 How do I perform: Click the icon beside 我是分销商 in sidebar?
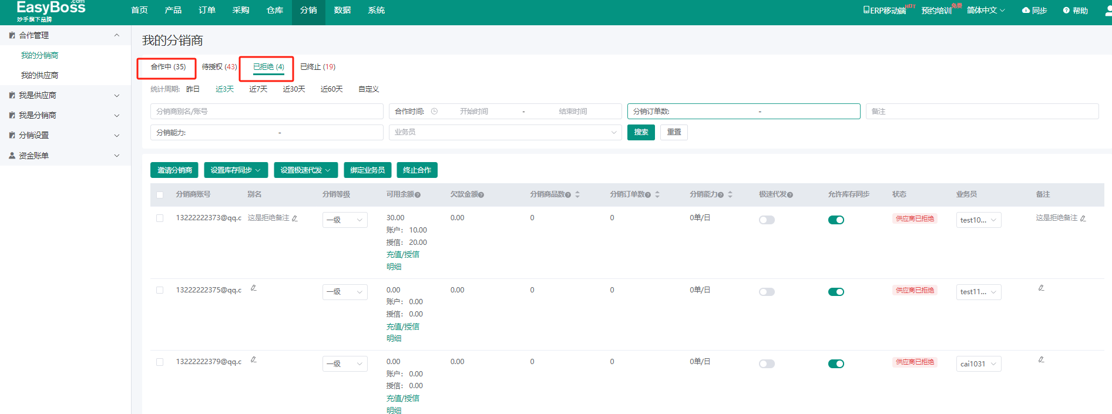(x=12, y=115)
